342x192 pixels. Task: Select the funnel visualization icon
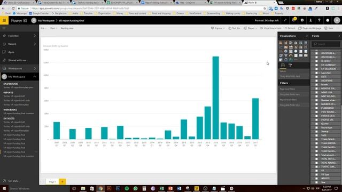click(286, 55)
